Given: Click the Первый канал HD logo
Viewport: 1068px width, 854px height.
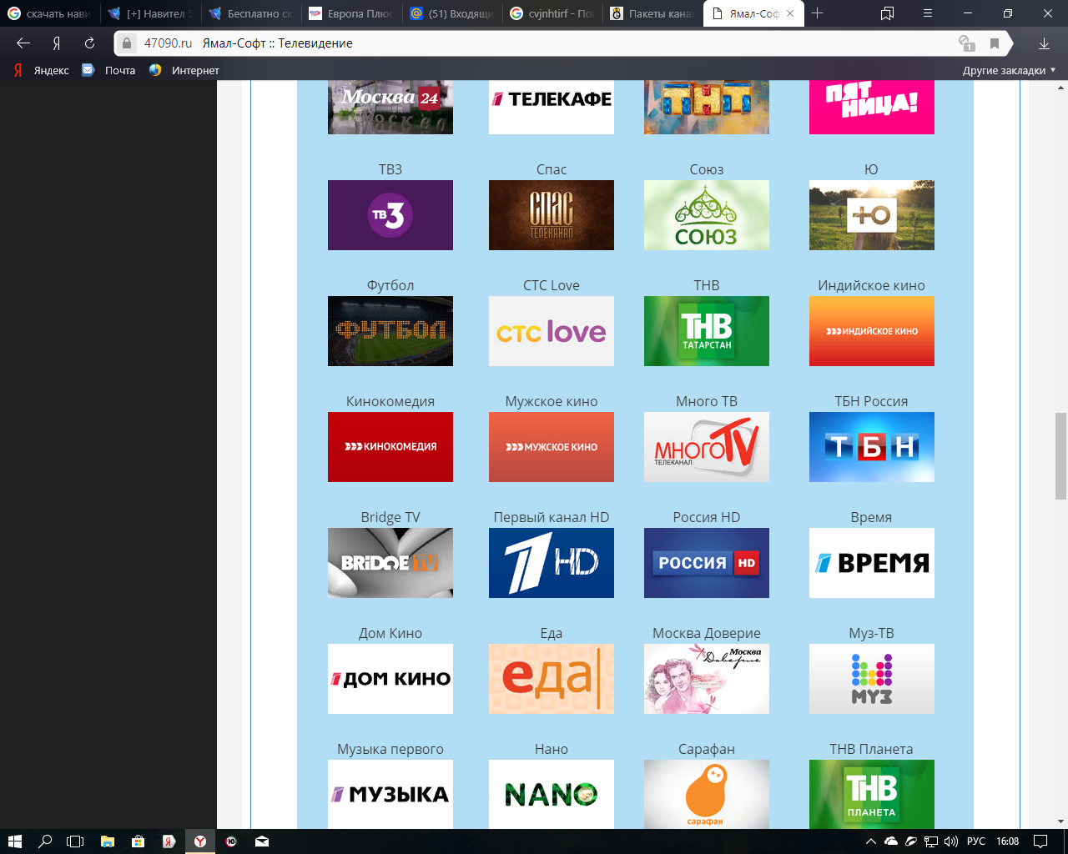Looking at the screenshot, I should (552, 563).
